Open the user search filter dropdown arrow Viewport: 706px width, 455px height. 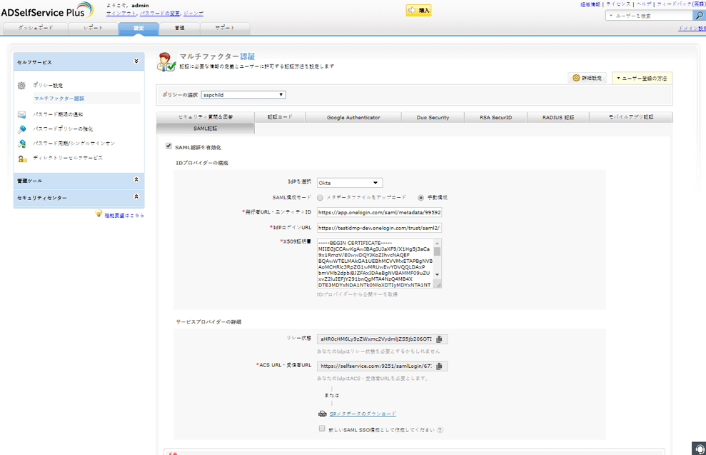click(x=611, y=16)
